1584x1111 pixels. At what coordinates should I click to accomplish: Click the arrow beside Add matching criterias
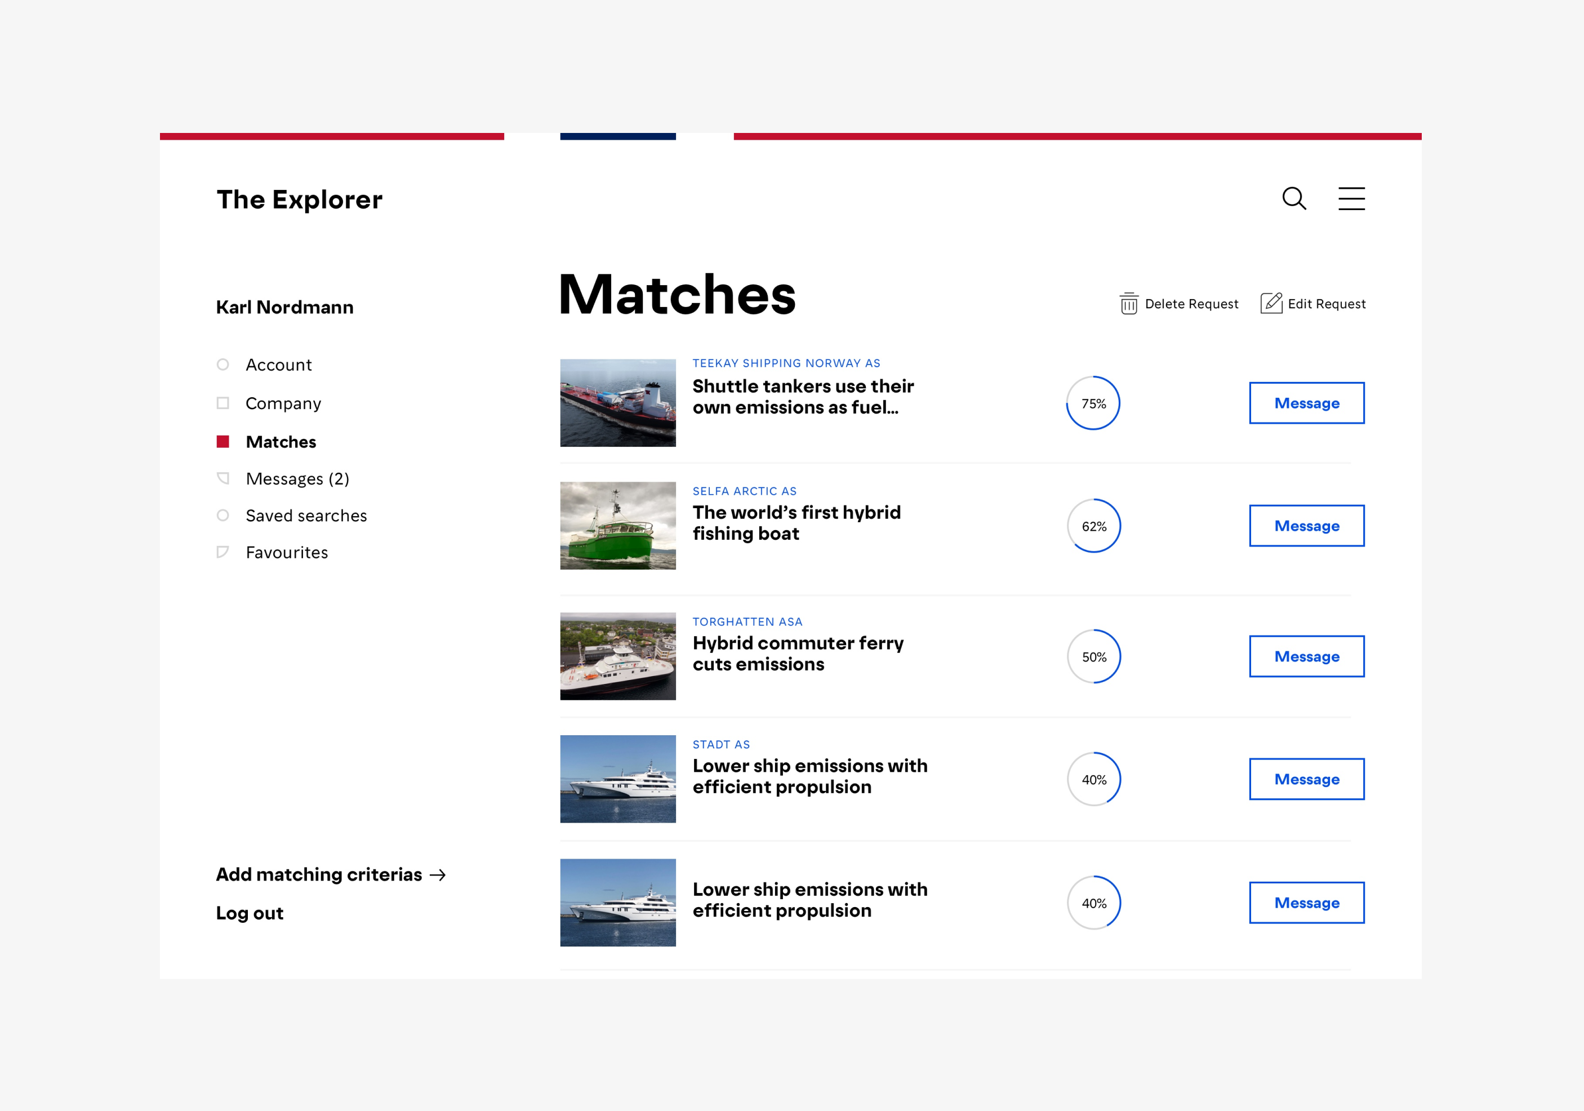click(437, 875)
